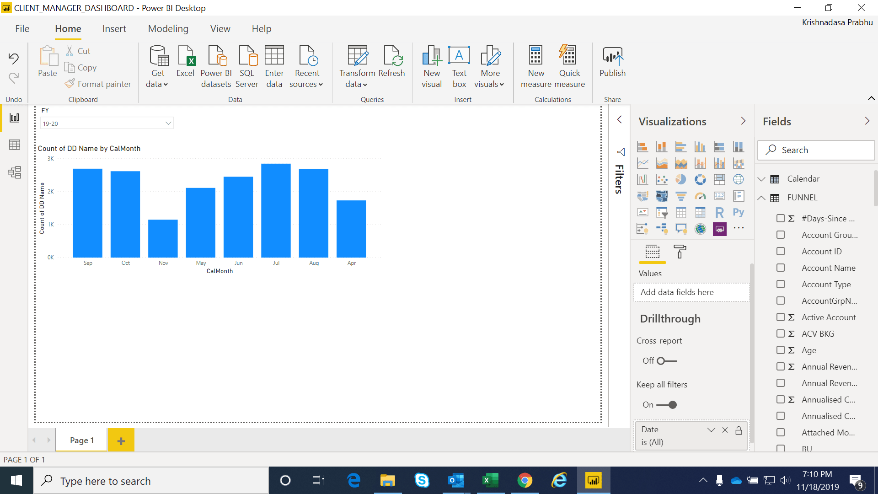Switch to Data view in left sidebar
Screen dimensions: 878x494
[x=15, y=145]
